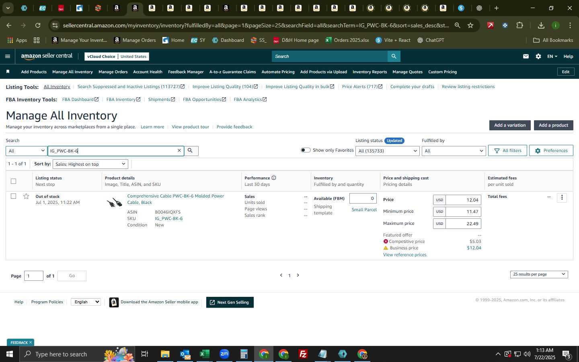Open Search Suppressed and Inactive Listings link
The image size is (579, 362).
click(131, 86)
